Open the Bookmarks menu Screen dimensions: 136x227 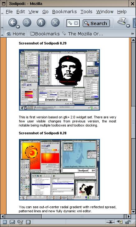(64, 12)
